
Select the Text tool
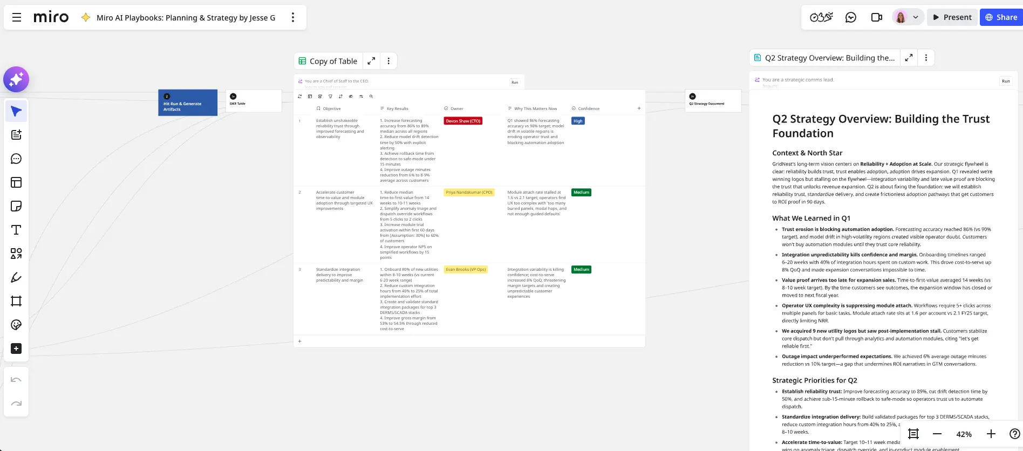pyautogui.click(x=16, y=230)
